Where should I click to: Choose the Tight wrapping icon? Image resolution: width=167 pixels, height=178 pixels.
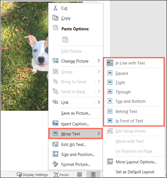(x=110, y=82)
